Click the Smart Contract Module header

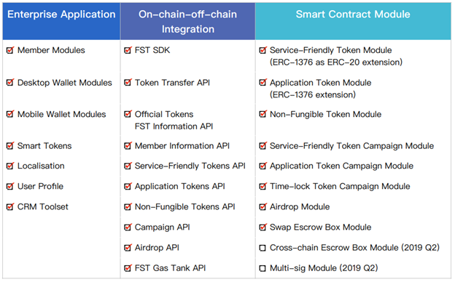point(353,15)
